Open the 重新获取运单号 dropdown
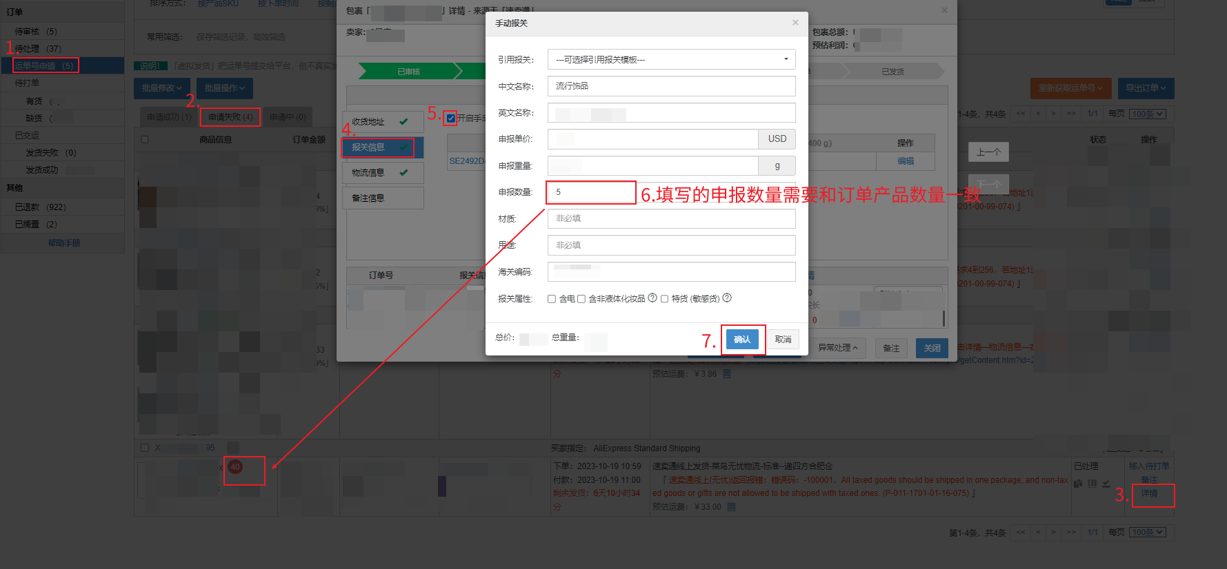1227x569 pixels. point(1070,88)
